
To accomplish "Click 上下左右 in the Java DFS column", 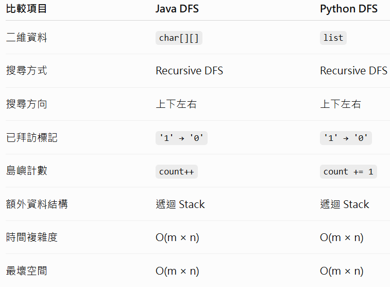I will coord(176,104).
